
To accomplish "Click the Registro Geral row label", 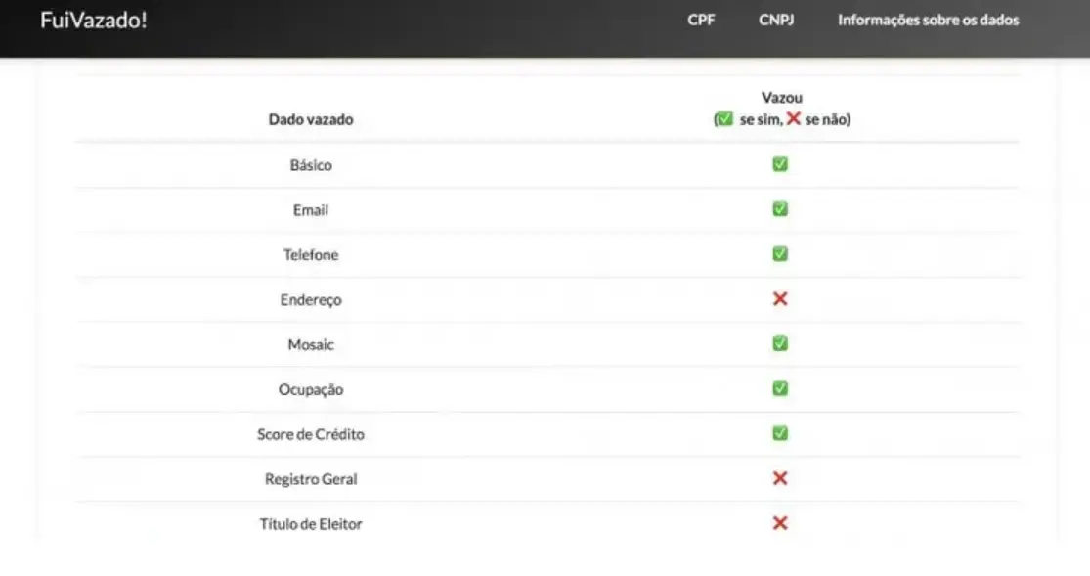I will point(311,479).
